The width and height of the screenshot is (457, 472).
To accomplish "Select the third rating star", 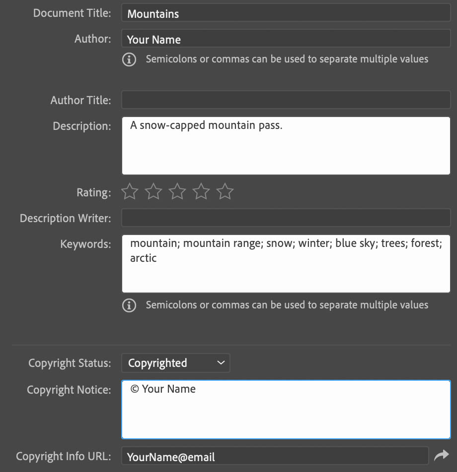I will click(177, 191).
